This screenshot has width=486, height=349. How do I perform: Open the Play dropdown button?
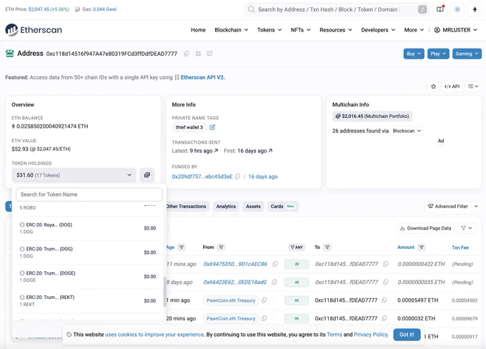(x=438, y=54)
